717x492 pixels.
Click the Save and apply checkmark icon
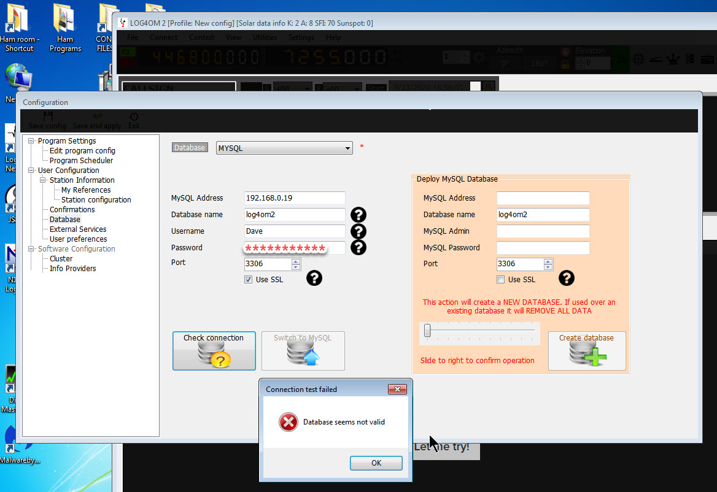98,117
